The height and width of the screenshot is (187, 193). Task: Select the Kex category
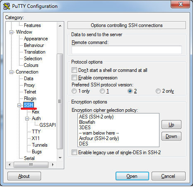click(36, 112)
